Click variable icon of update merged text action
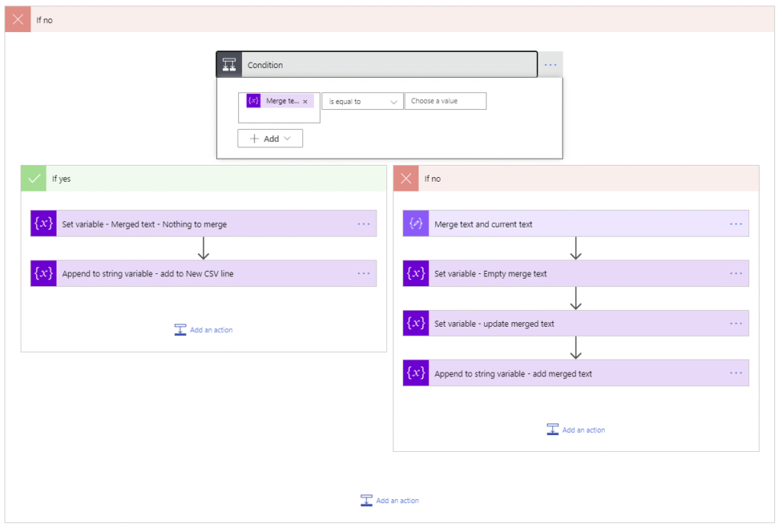Image resolution: width=782 pixels, height=532 pixels. (416, 323)
